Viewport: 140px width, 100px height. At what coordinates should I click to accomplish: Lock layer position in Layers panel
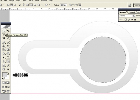coord(132,19)
